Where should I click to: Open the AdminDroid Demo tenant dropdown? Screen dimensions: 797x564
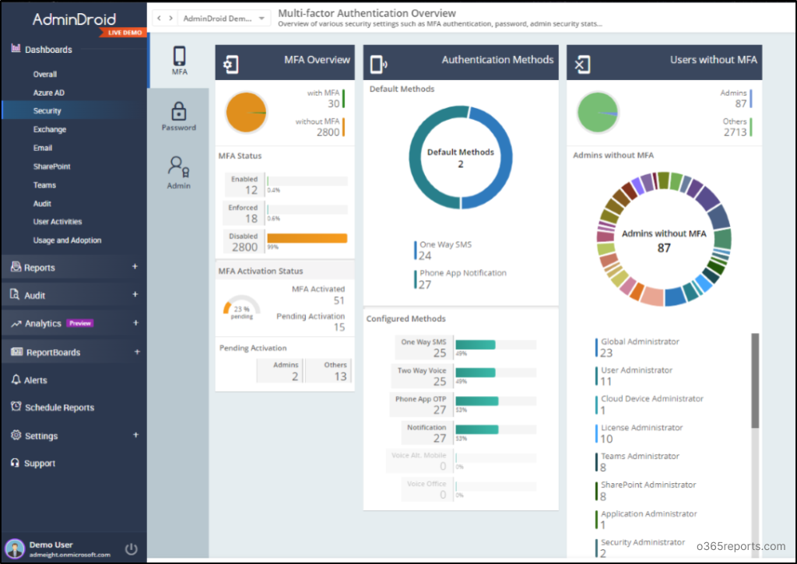pos(223,19)
